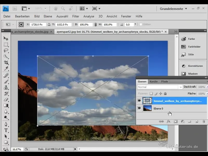
Task: Open the Deckkraft slider arrow
Action: tap(207, 87)
